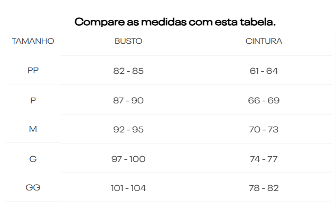336x220 pixels.
Task: Click the bust value 82 - 85
Action: click(x=128, y=71)
